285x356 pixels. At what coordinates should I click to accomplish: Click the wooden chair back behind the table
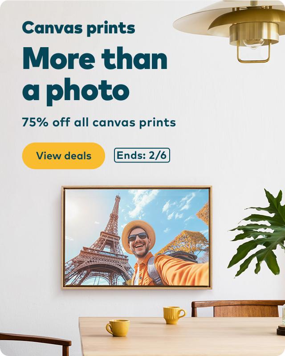click(x=237, y=309)
